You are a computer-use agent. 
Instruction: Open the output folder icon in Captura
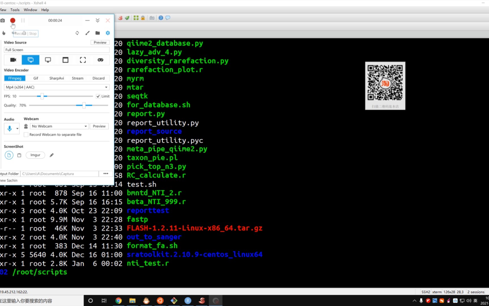pos(98,33)
